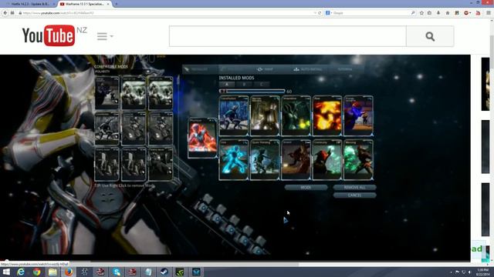
Task: Select mod configuration tab C
Action: [x=261, y=85]
